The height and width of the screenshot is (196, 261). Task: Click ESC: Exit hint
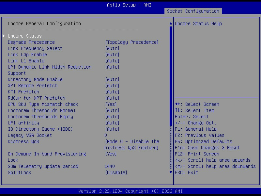pyautogui.click(x=186, y=172)
